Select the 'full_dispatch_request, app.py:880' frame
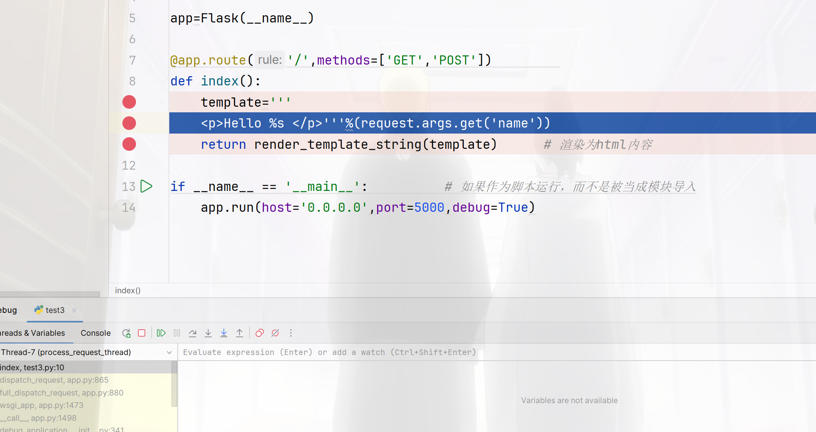This screenshot has height=432, width=816. (x=85, y=393)
